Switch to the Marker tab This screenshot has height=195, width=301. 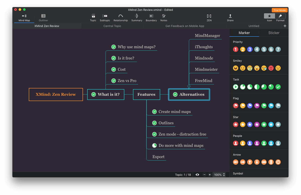click(x=244, y=33)
